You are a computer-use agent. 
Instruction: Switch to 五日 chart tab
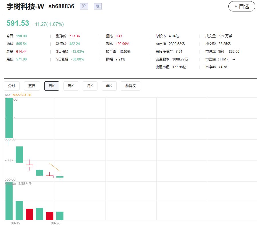tap(32, 86)
